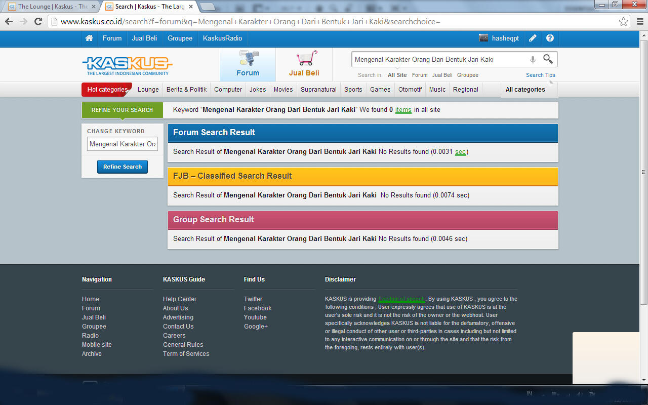
Task: Close the Search | Kaskus tab
Action: 191,7
